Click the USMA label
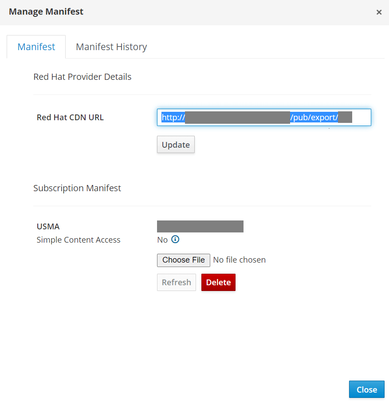Viewport: 389px width, 405px height. [x=48, y=226]
